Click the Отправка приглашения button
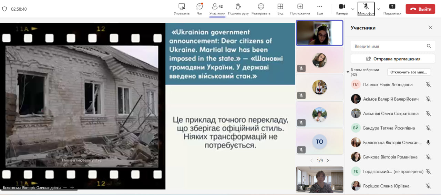441x195 pixels. point(393,59)
